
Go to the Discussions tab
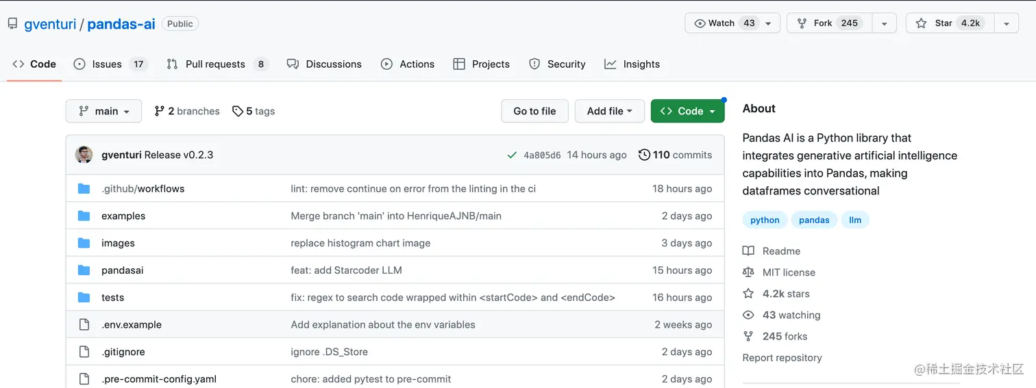pyautogui.click(x=324, y=64)
